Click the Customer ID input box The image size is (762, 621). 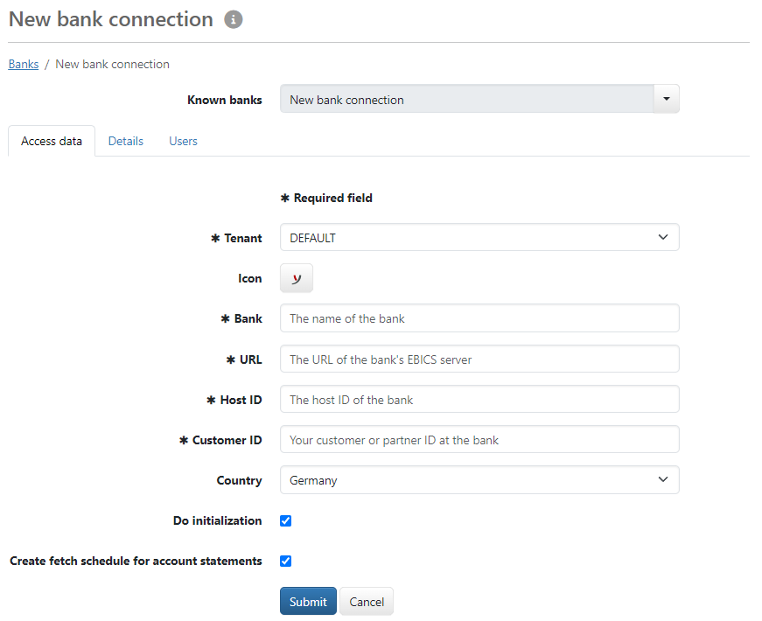[x=479, y=440]
